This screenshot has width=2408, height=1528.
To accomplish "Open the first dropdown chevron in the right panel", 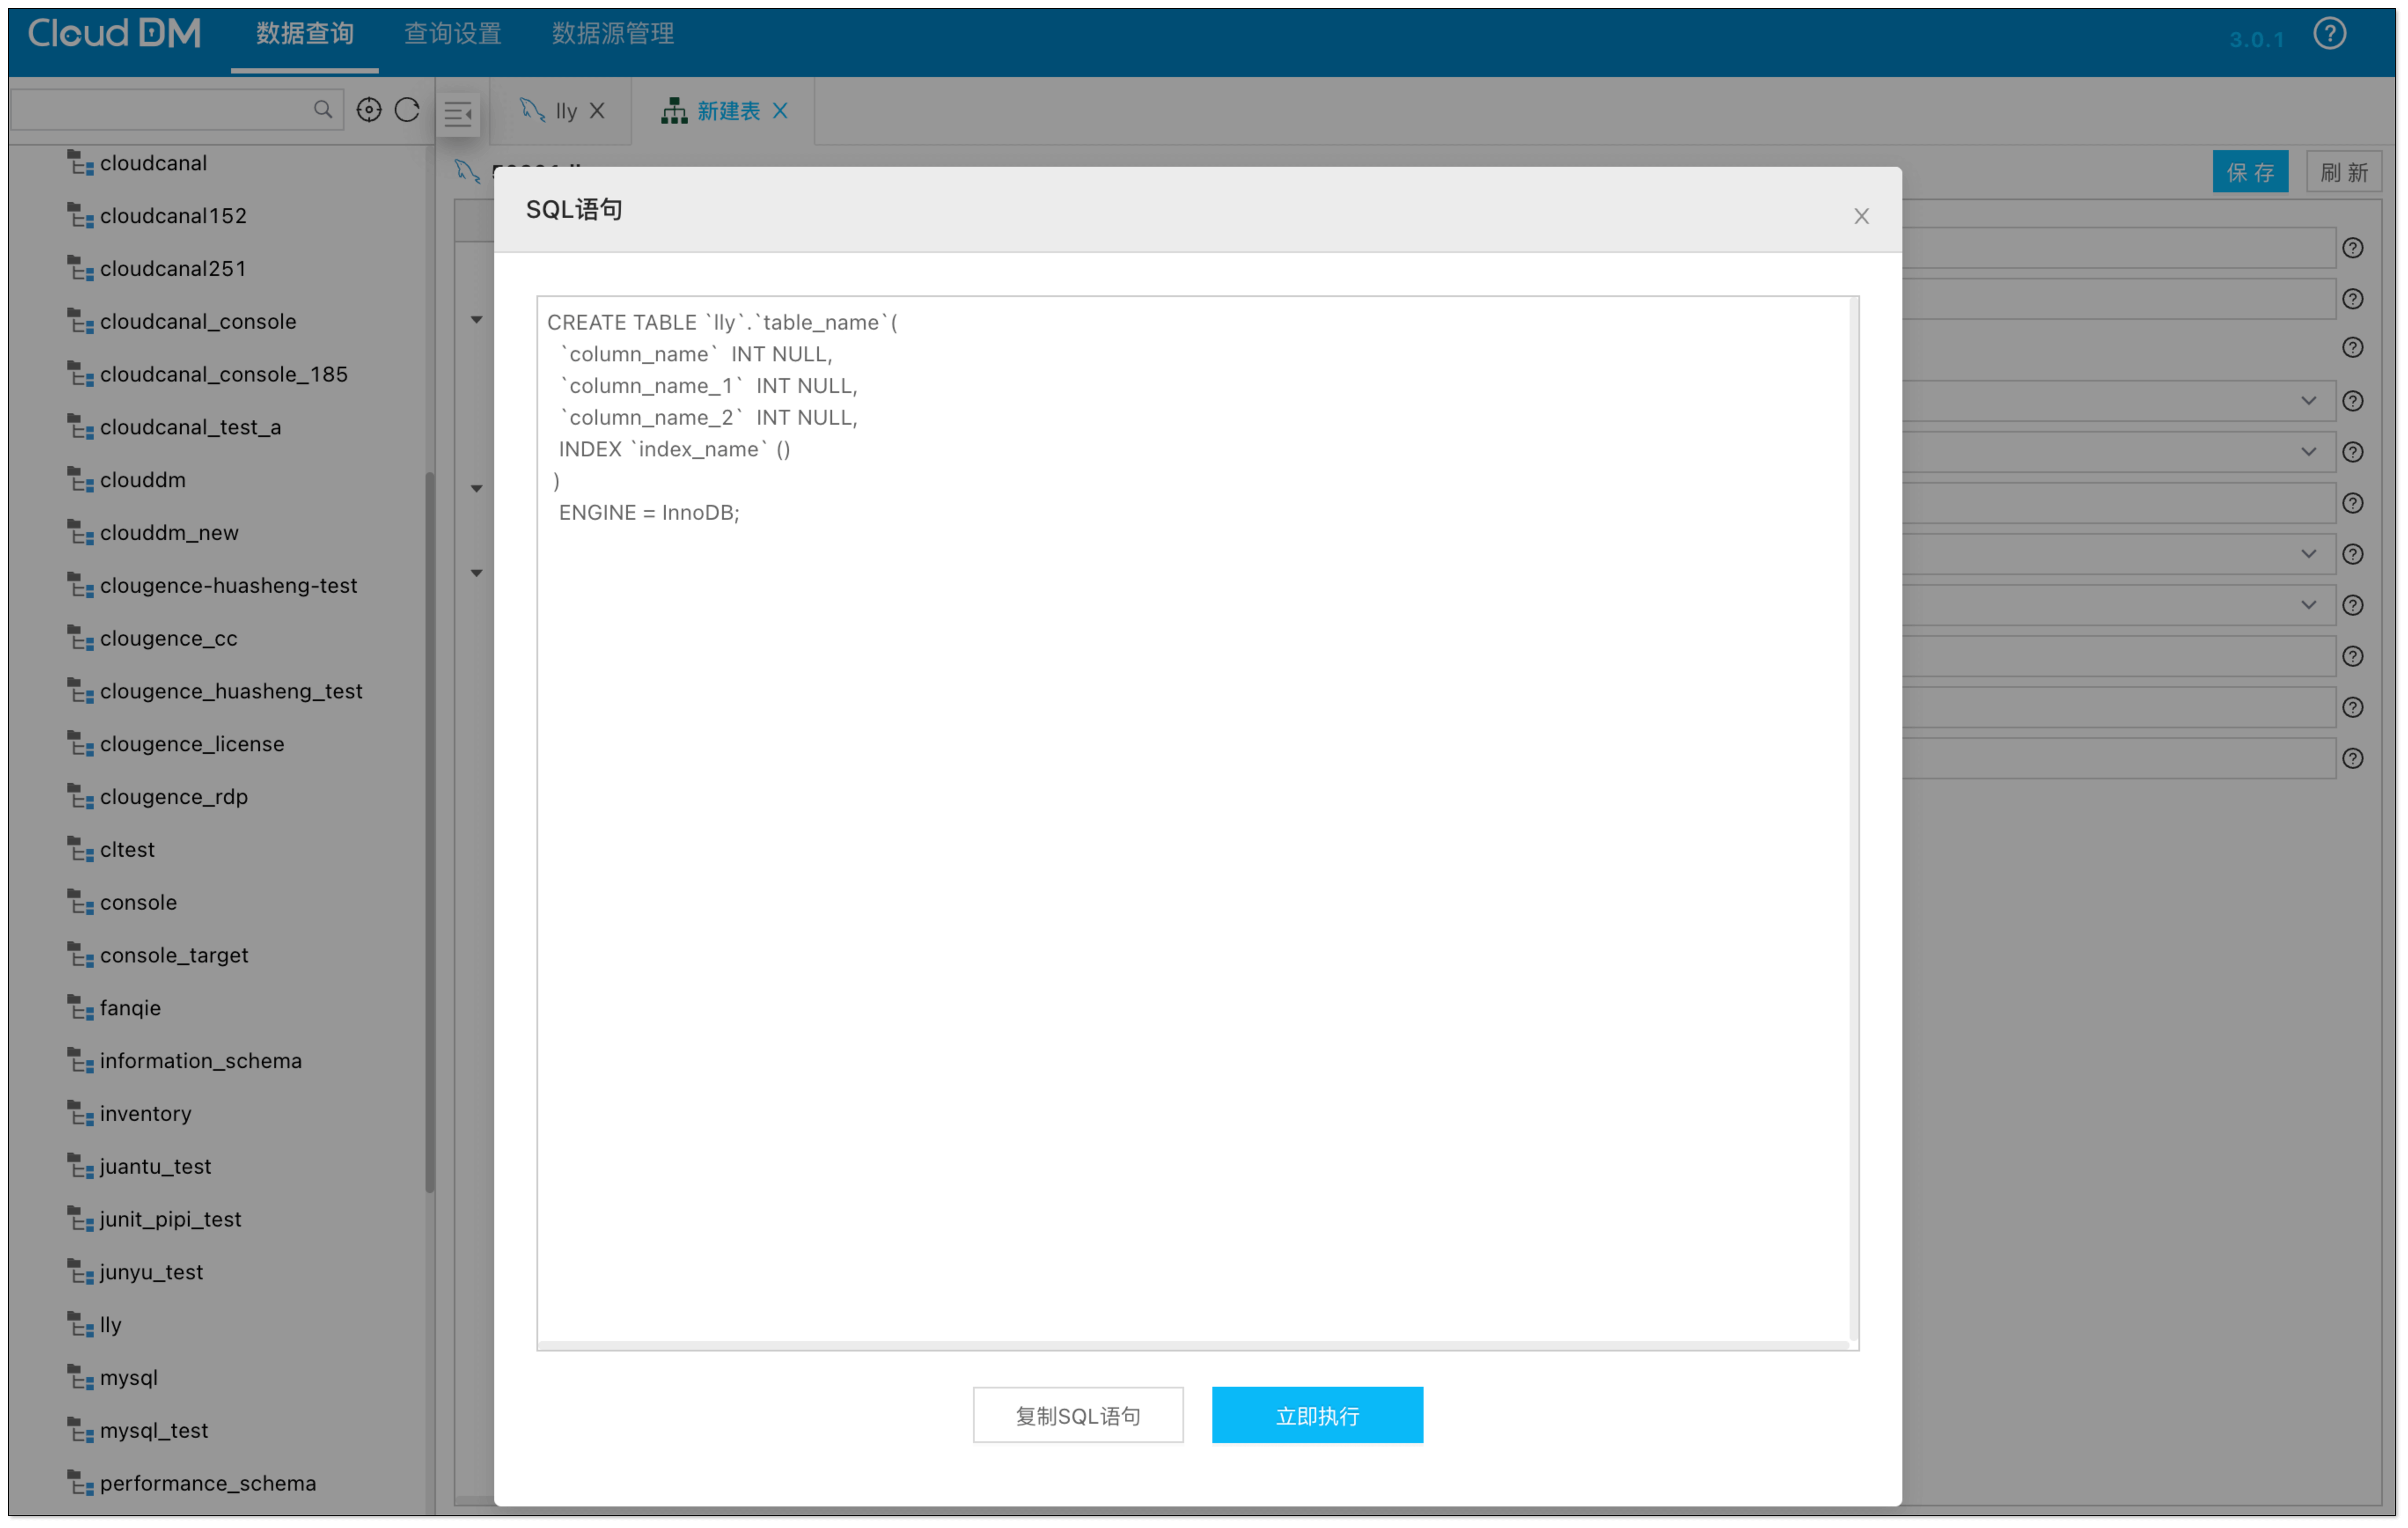I will (2309, 400).
